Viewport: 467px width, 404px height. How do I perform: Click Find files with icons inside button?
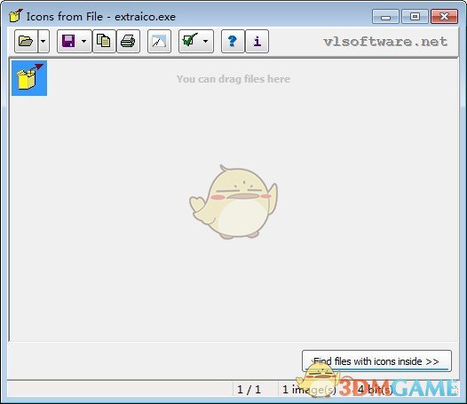coord(376,360)
